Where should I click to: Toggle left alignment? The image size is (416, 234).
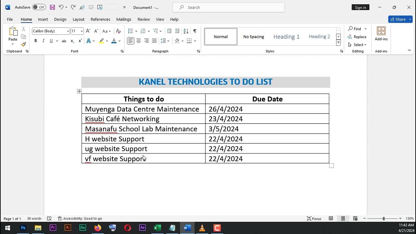point(131,41)
